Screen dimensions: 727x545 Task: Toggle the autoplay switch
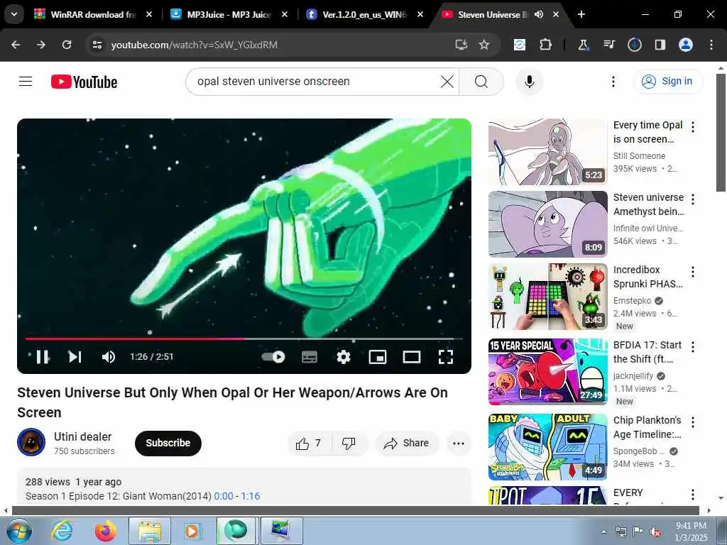point(273,357)
